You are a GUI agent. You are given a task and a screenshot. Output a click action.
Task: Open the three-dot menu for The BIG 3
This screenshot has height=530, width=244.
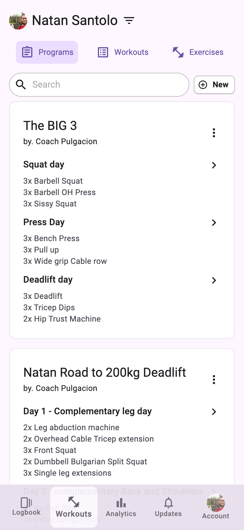(x=214, y=133)
